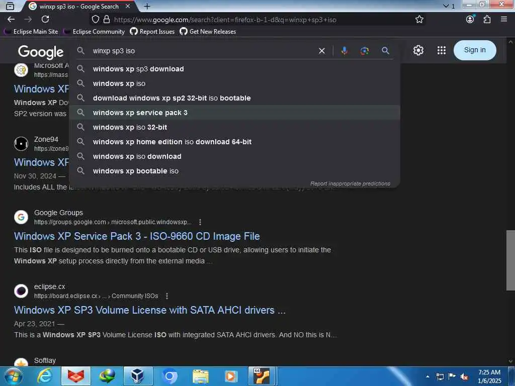
Task: View site padlock security info
Action: coord(107,20)
